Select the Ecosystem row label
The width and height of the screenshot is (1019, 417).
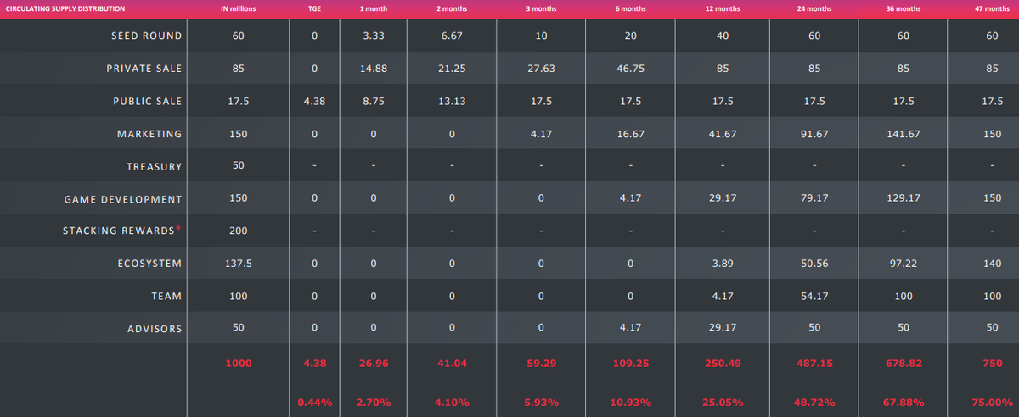click(149, 264)
